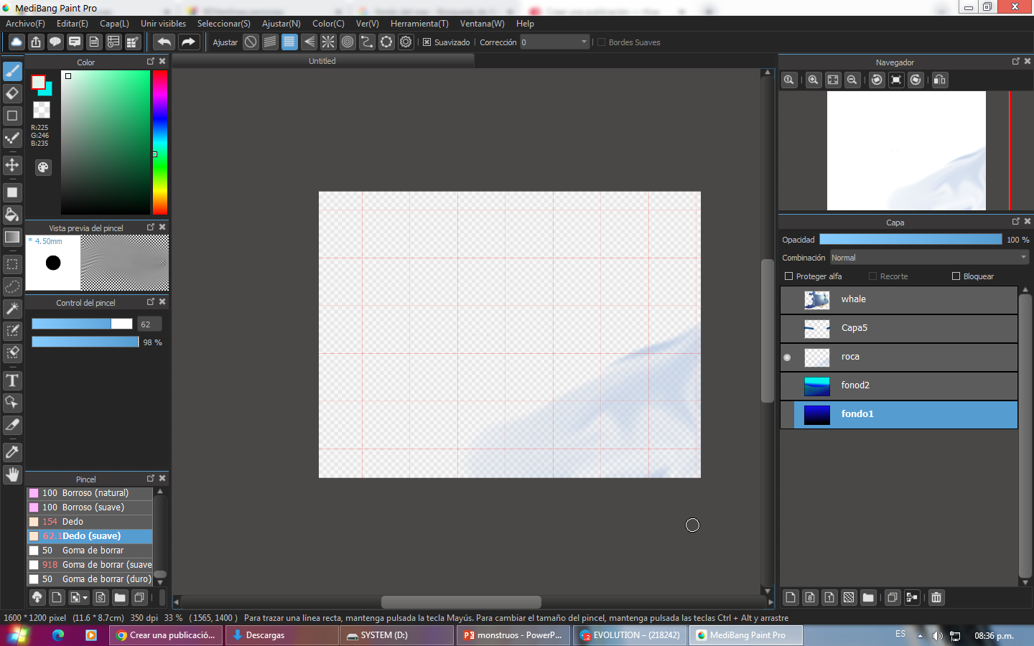
Task: Select the Eraser tool
Action: [12, 93]
